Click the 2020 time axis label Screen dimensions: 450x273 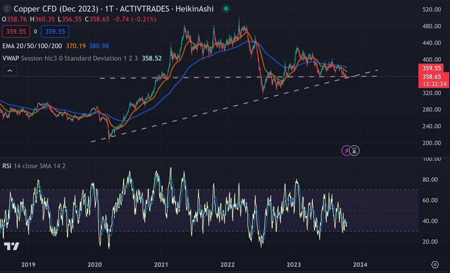pos(95,264)
